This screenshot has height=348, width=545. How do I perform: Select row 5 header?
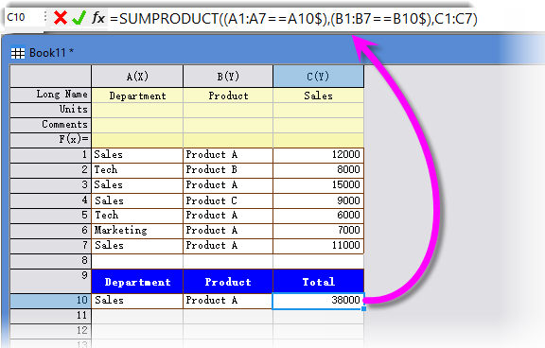tap(51, 216)
